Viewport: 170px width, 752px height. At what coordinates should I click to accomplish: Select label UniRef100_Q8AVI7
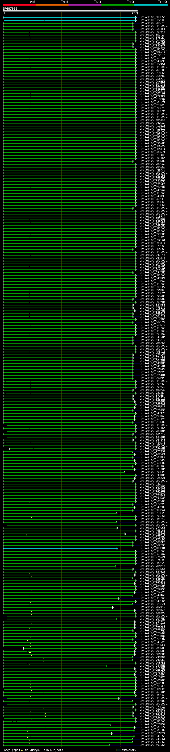(x=152, y=52)
